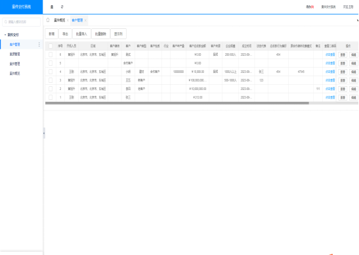Click the 查看 button in row 1
Image resolution: width=359 pixels, height=255 pixels.
(343, 97)
